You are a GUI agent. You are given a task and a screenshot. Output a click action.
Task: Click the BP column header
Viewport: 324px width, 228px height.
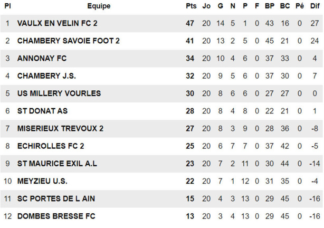(x=270, y=6)
